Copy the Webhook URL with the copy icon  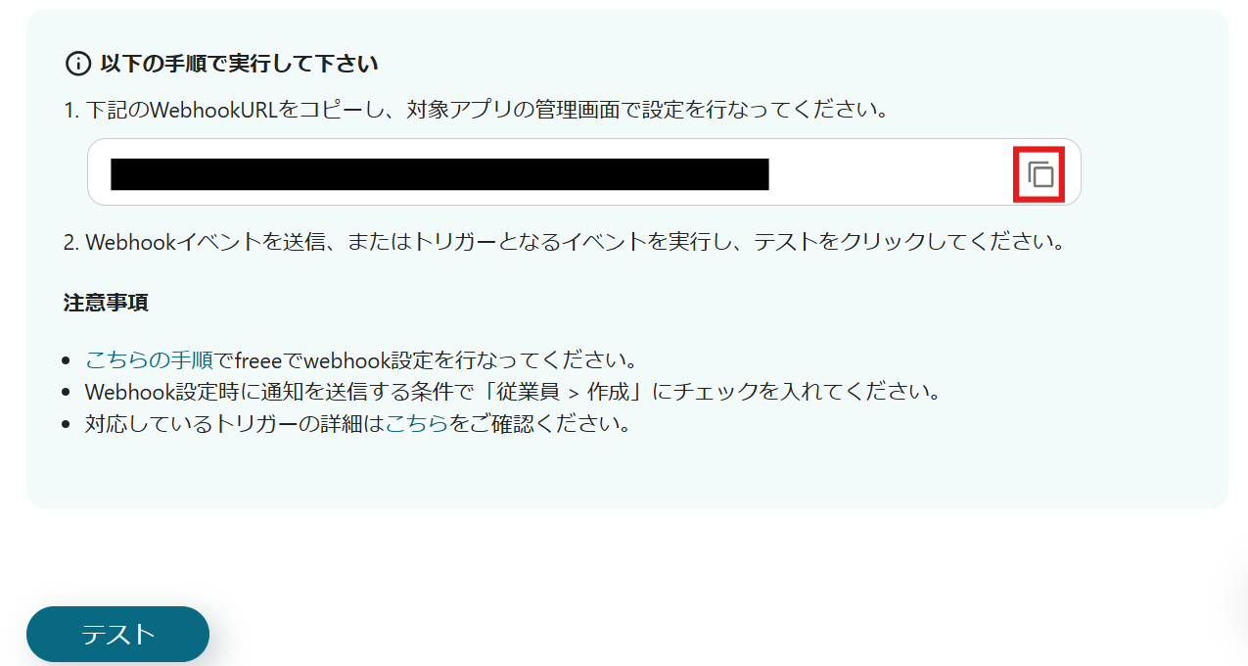click(1040, 174)
